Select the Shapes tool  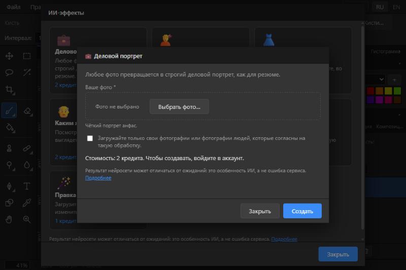(x=9, y=203)
